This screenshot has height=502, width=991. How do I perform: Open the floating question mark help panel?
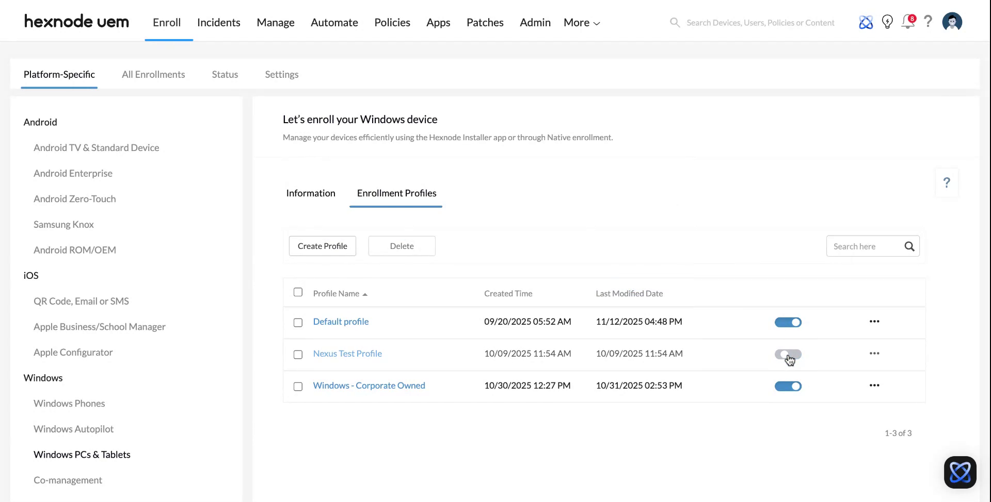point(946,182)
